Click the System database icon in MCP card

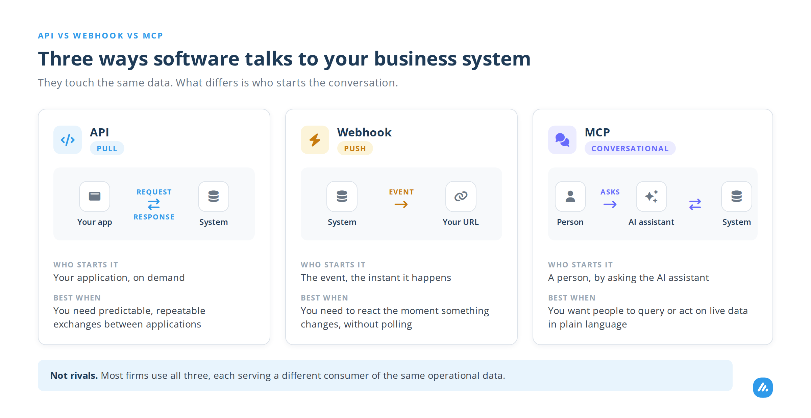click(x=737, y=197)
